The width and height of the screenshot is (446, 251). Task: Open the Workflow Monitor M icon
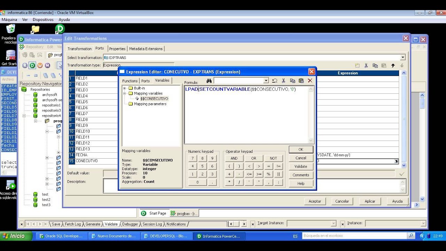47,65
